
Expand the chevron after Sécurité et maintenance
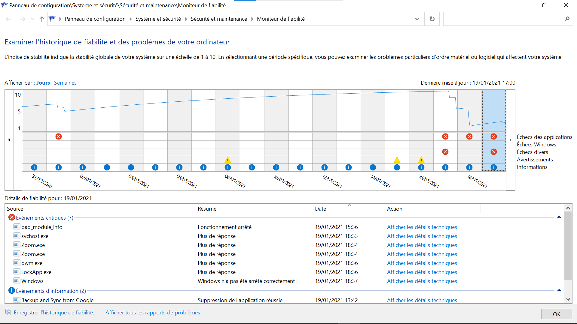pyautogui.click(x=252, y=19)
